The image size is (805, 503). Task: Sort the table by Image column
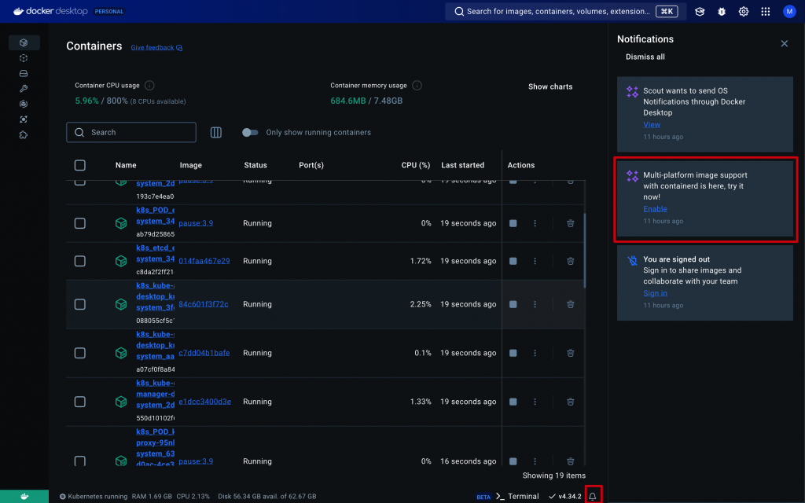point(190,165)
